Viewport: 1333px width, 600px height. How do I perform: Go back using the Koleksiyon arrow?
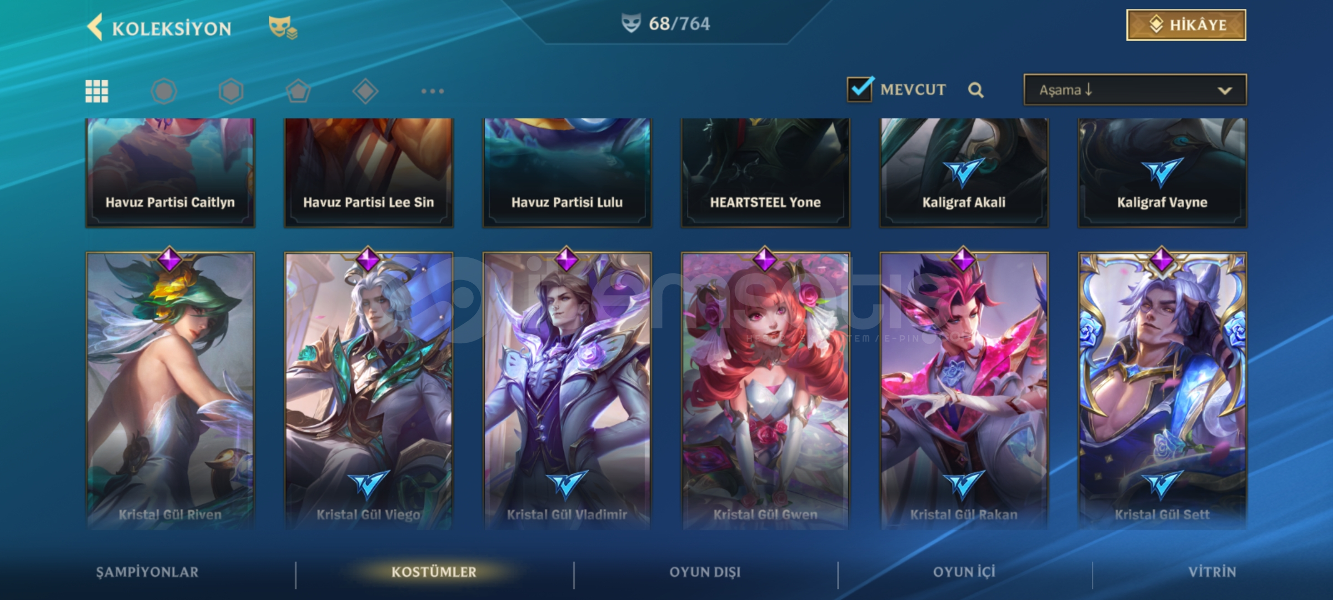(95, 27)
